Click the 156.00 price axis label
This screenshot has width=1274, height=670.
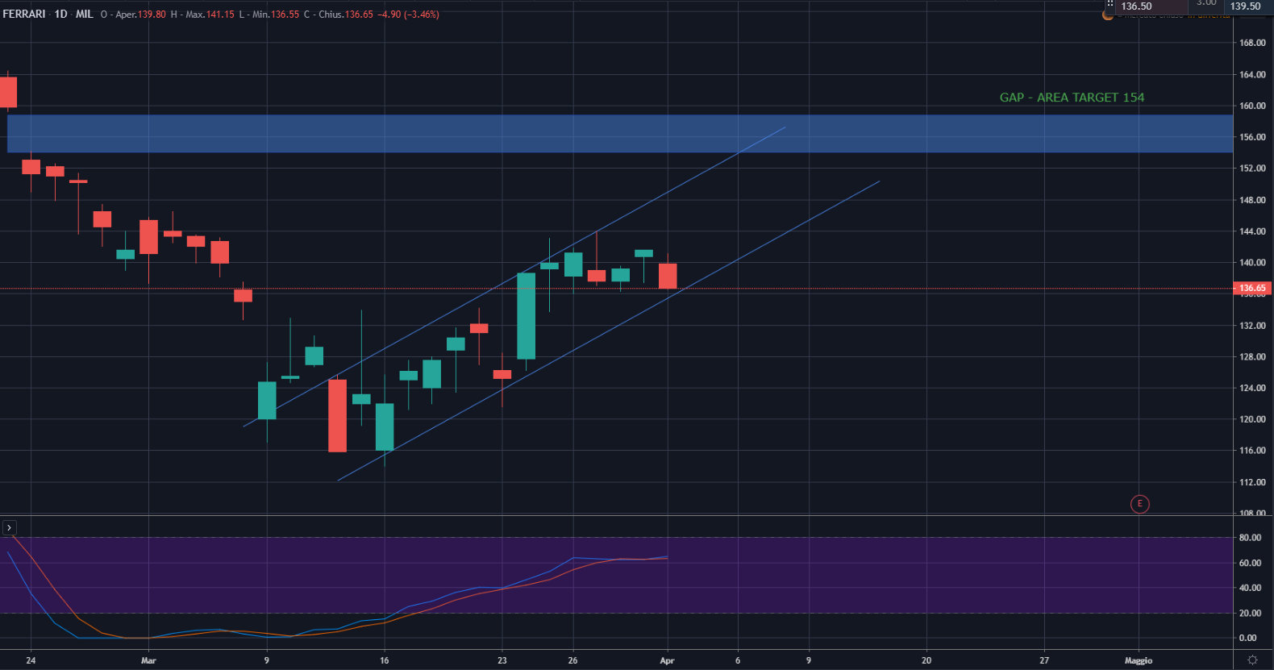pos(1252,137)
